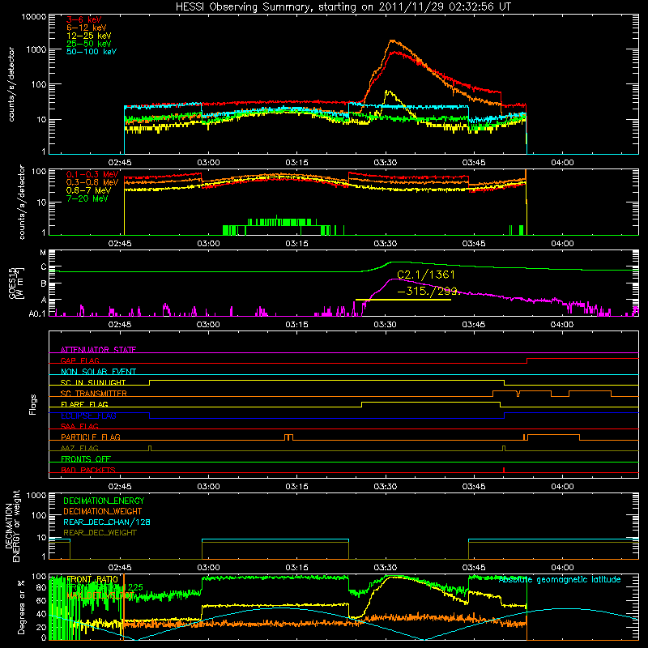Select the green '25-50 keV' legend label
This screenshot has width=648, height=648.
(89, 44)
